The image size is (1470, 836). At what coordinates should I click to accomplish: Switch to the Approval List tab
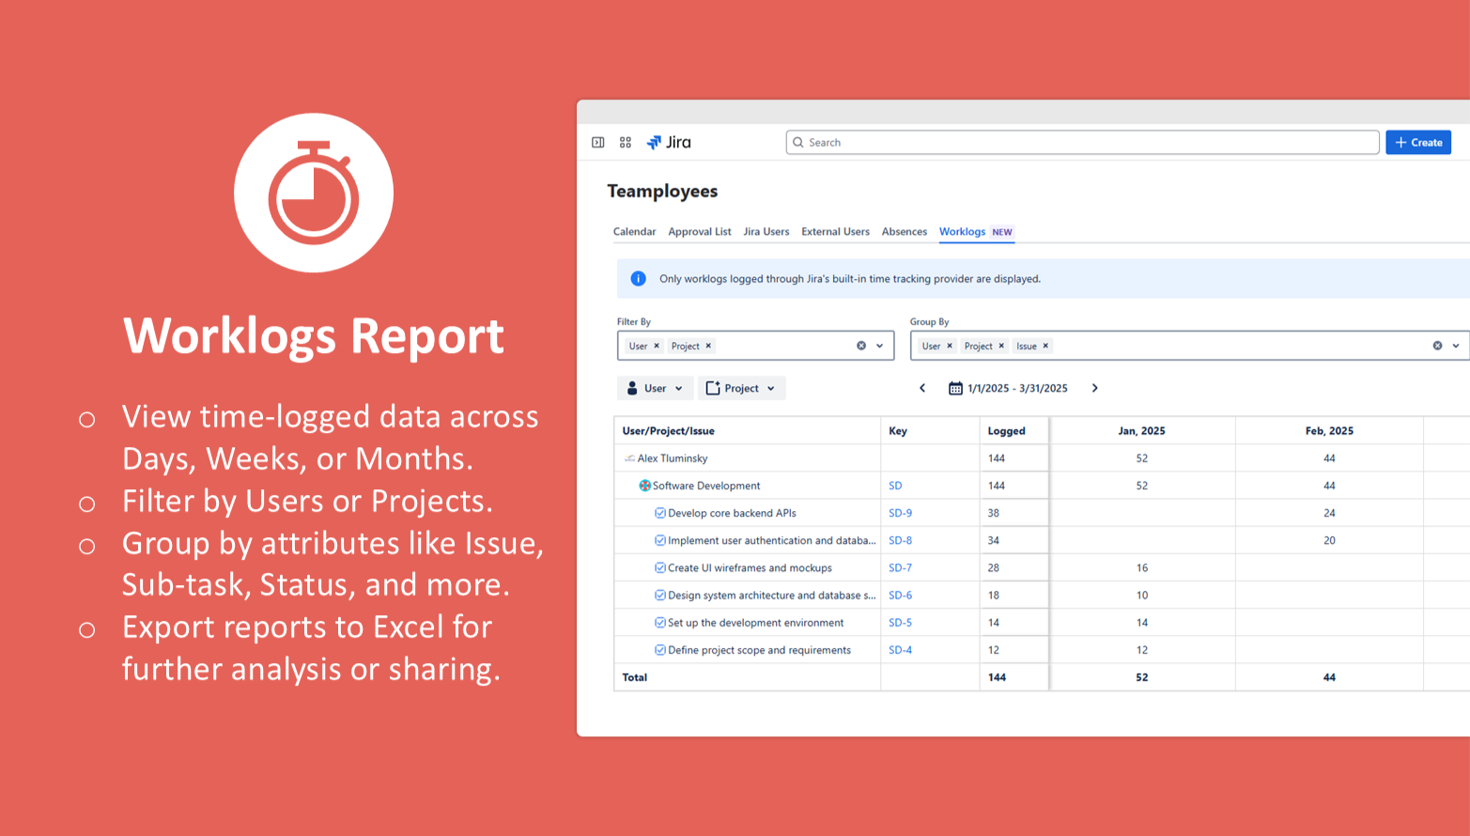click(x=700, y=232)
